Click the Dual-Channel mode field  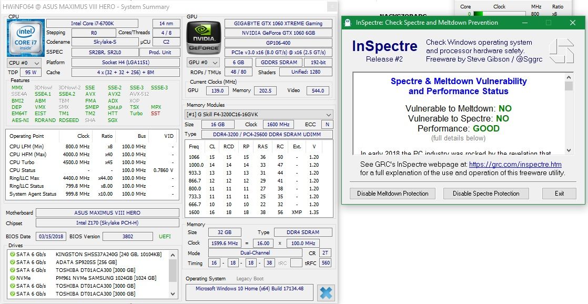(255, 253)
